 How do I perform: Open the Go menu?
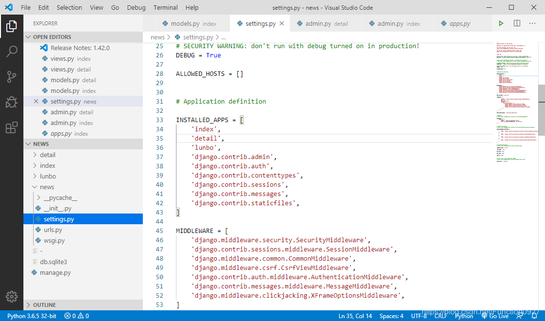pyautogui.click(x=115, y=7)
